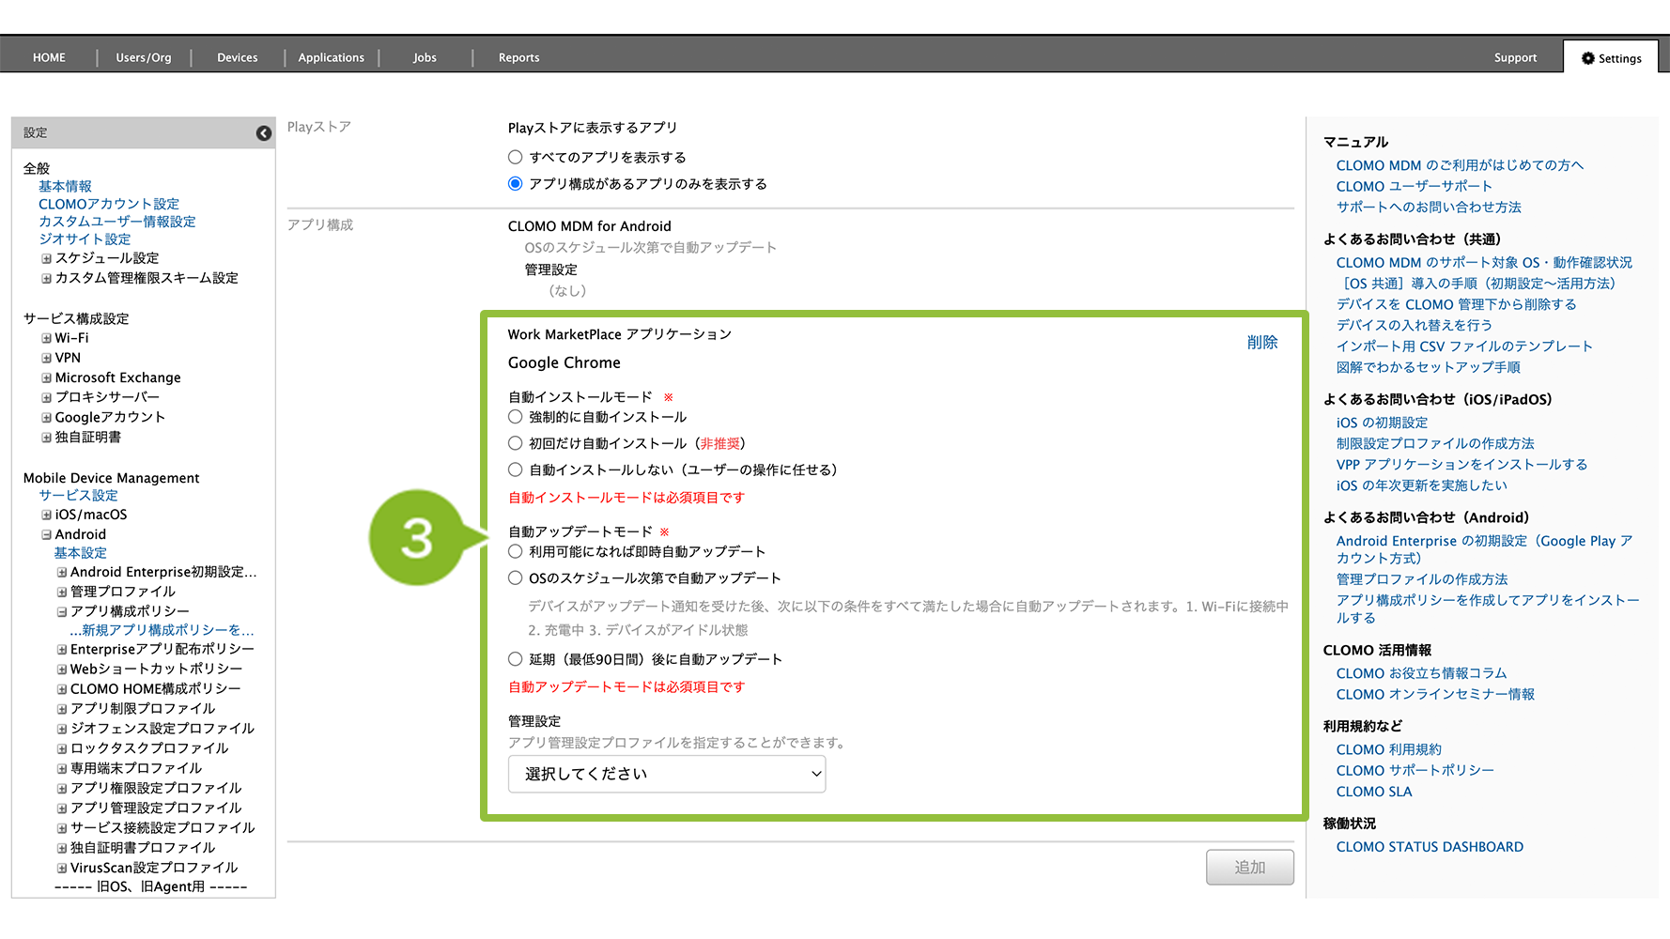Collapse the Android tree node
The image size is (1670, 939).
(46, 534)
